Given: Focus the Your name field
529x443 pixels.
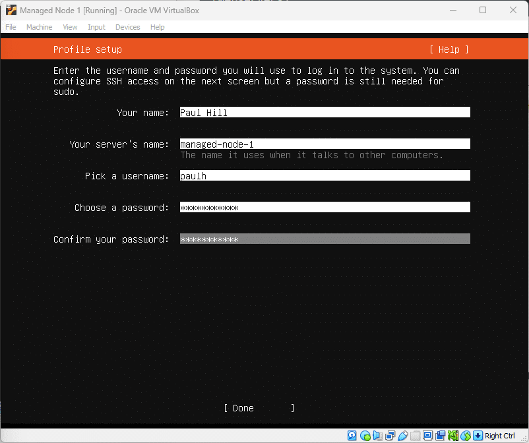Looking at the screenshot, I should click(x=325, y=113).
